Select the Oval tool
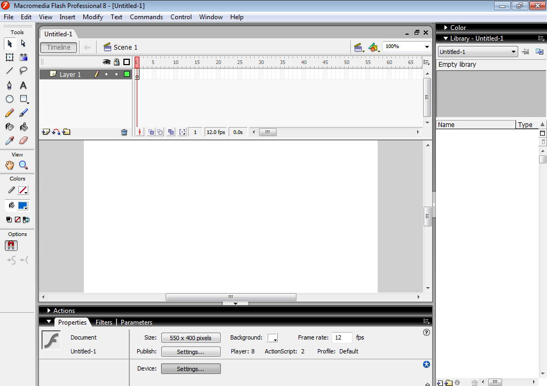 click(x=10, y=99)
